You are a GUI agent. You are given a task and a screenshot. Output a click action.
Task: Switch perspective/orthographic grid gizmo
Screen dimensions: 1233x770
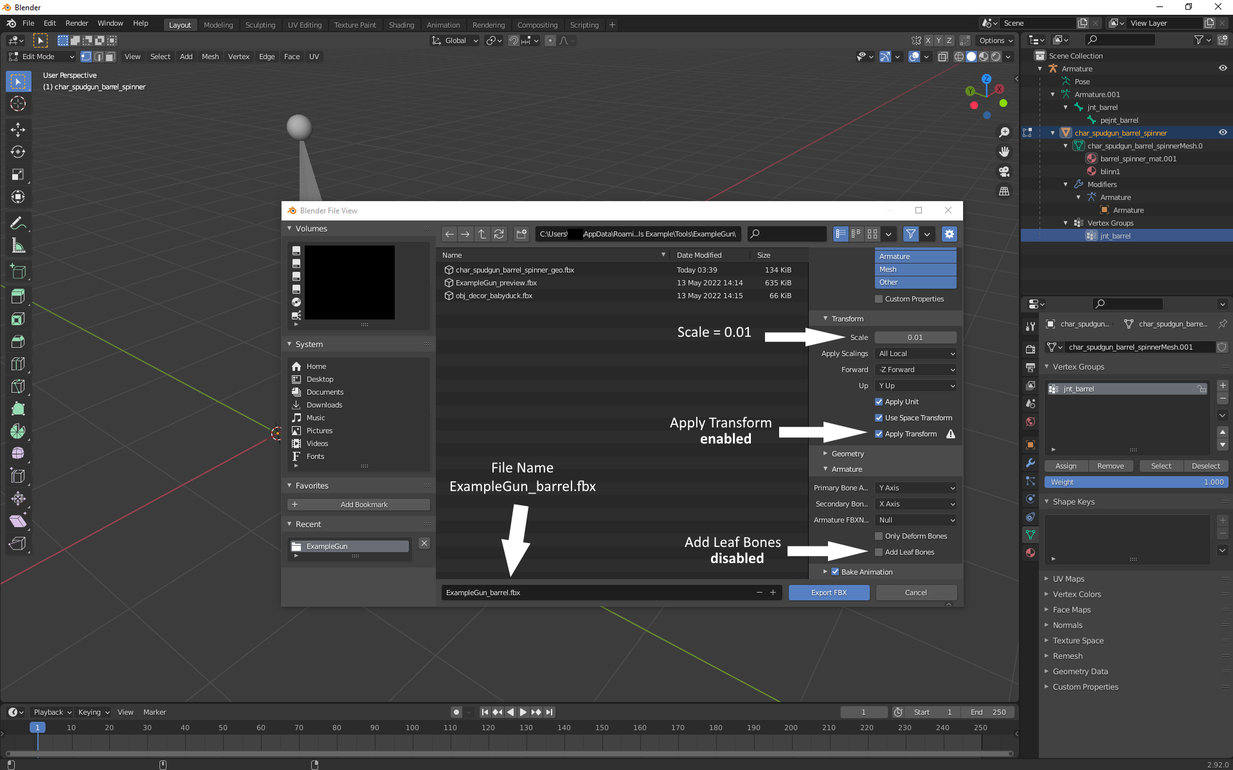click(x=1004, y=192)
